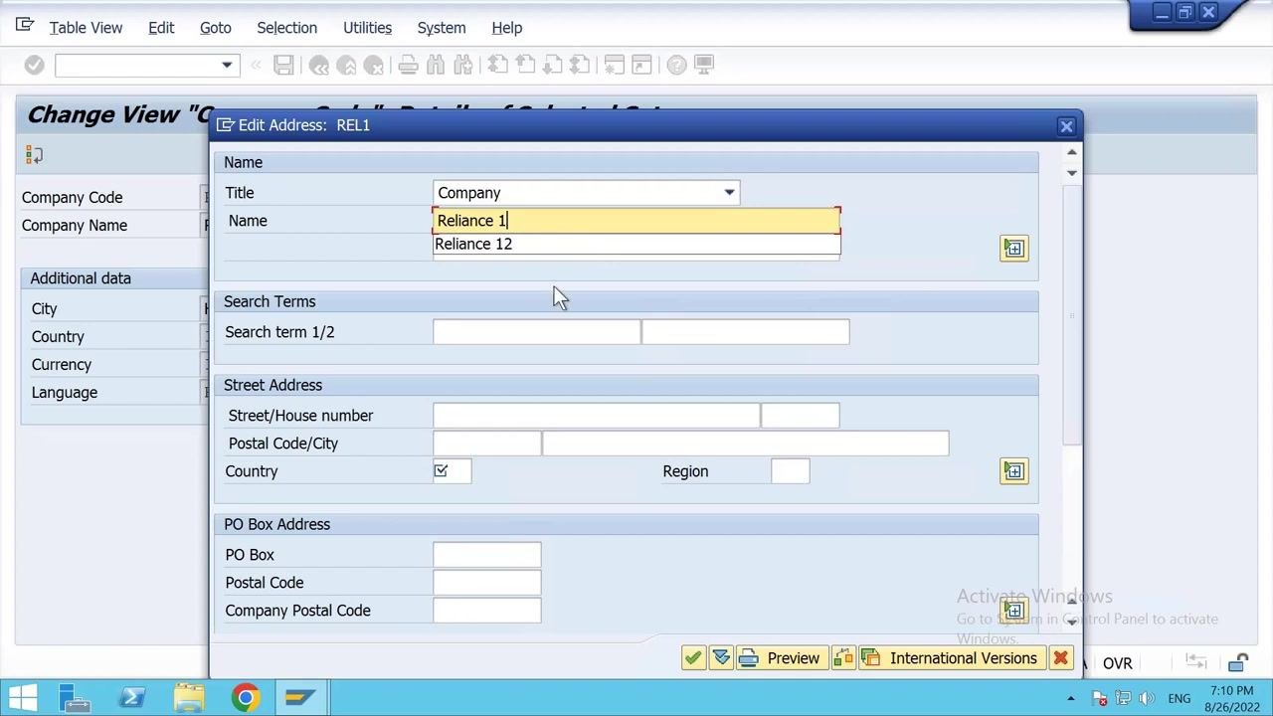Click the first Search term field

point(537,332)
